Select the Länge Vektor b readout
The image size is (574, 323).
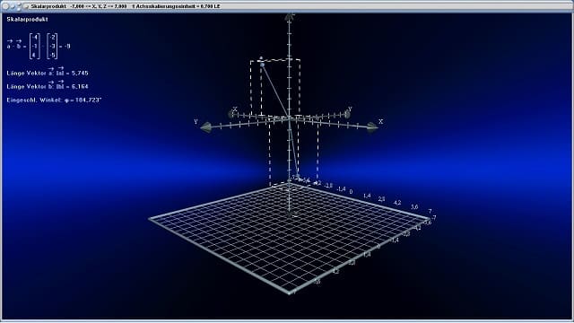(48, 85)
